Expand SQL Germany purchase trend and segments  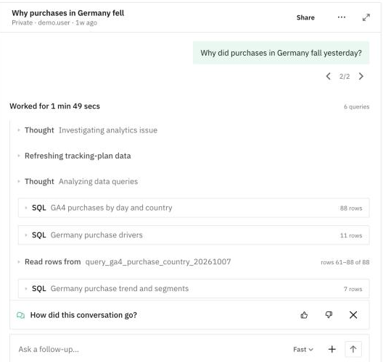coord(194,289)
